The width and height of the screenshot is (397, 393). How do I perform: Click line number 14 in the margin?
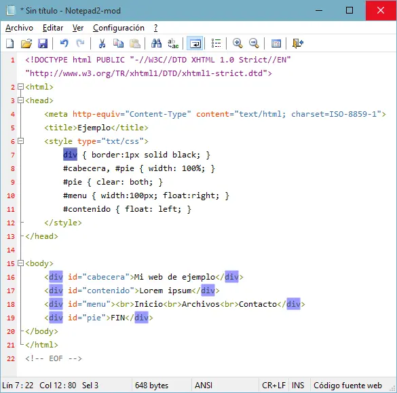tap(11, 250)
